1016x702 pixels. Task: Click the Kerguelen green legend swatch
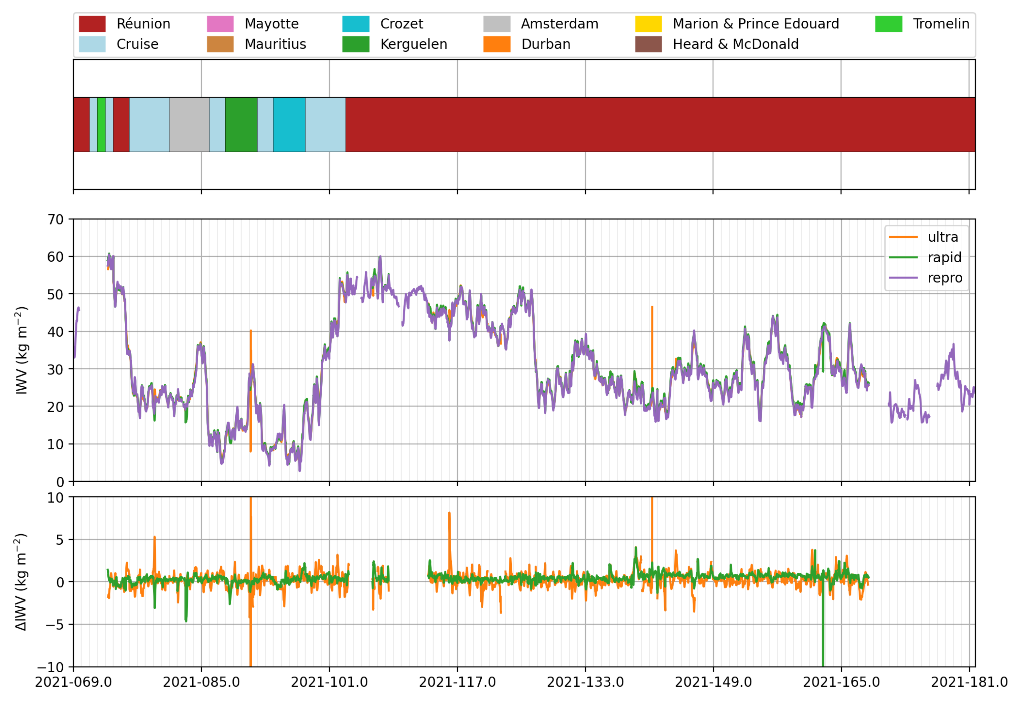(356, 44)
